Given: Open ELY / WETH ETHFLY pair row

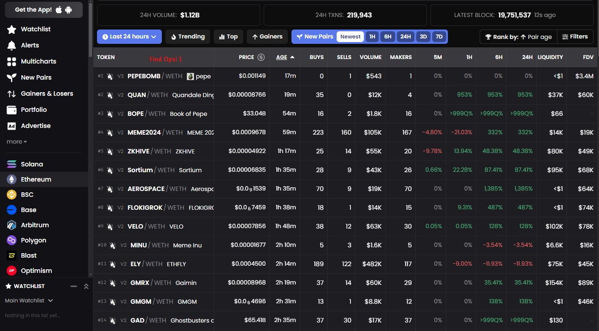Looking at the screenshot, I should (x=346, y=264).
